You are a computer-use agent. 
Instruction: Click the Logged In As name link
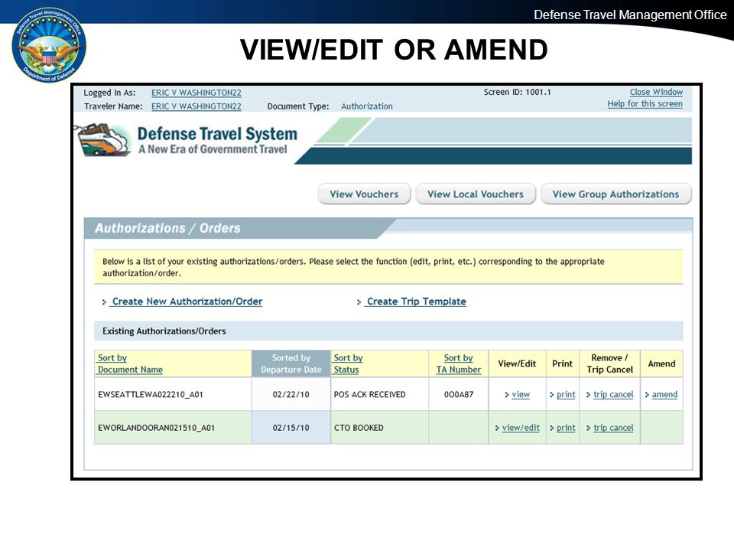pyautogui.click(x=196, y=93)
